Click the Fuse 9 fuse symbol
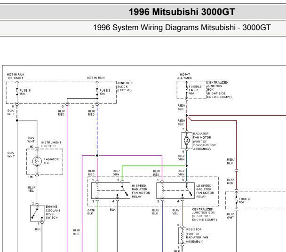 [237, 200]
